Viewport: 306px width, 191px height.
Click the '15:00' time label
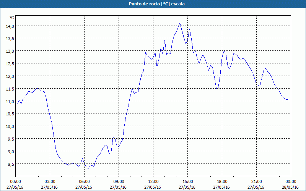click(187, 182)
